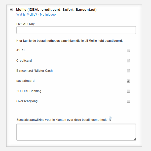The height and width of the screenshot is (151, 151).
Task: Focus the Live API Key field
Action: point(76,30)
